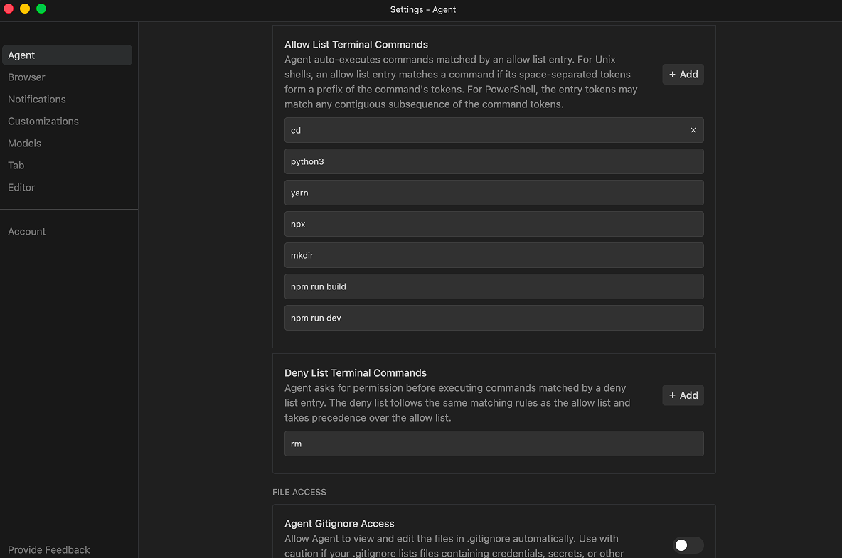
Task: Open the Notifications settings section
Action: coord(37,100)
